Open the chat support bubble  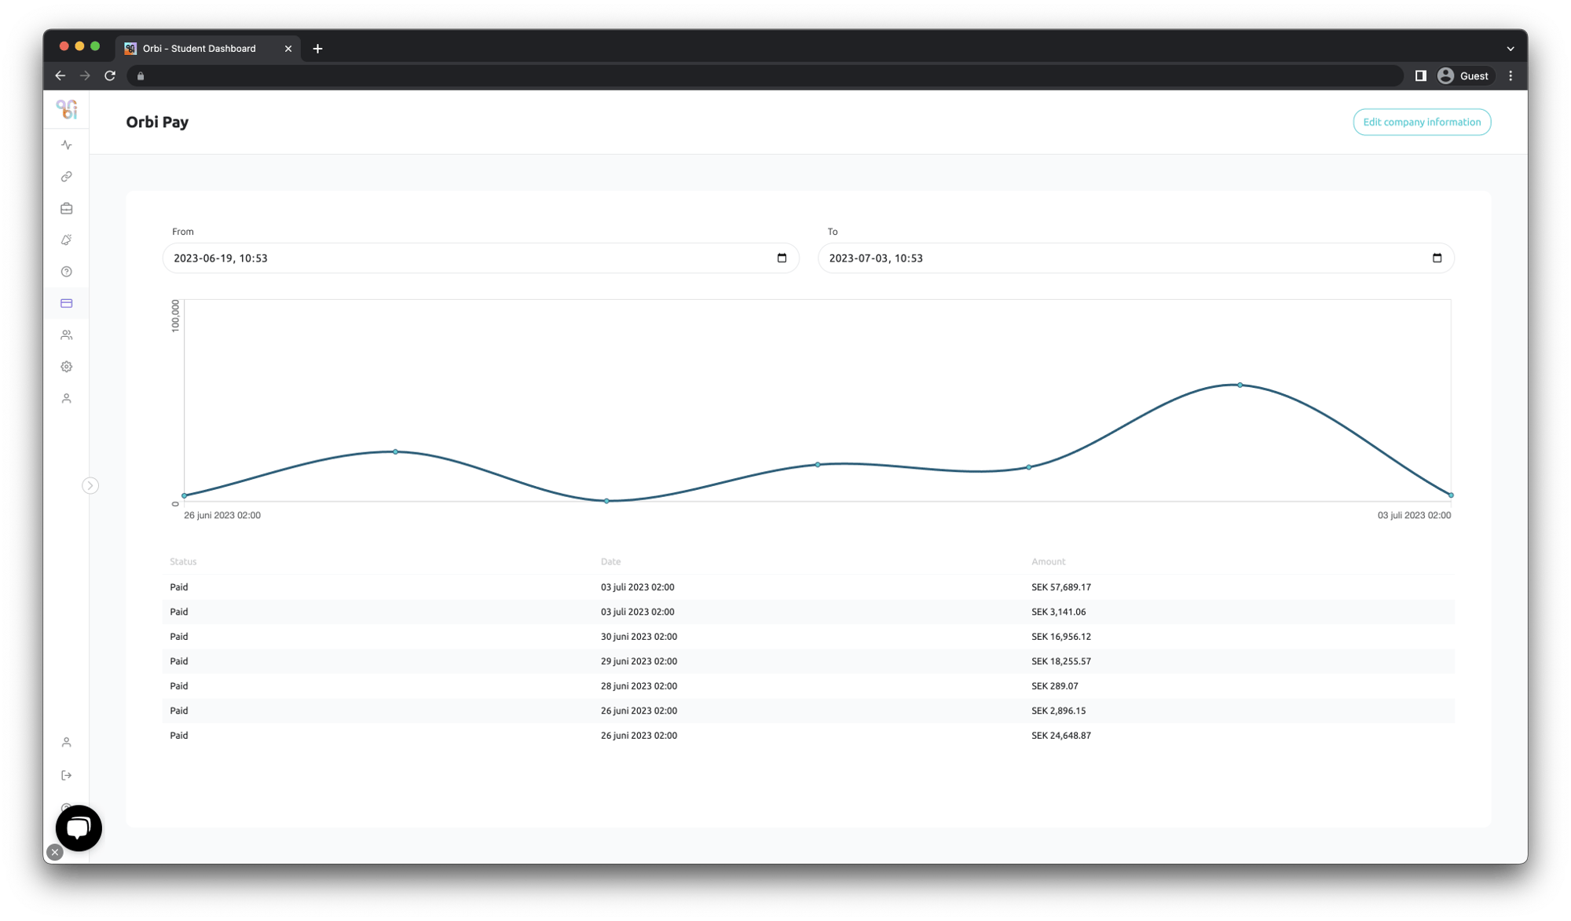pos(79,828)
